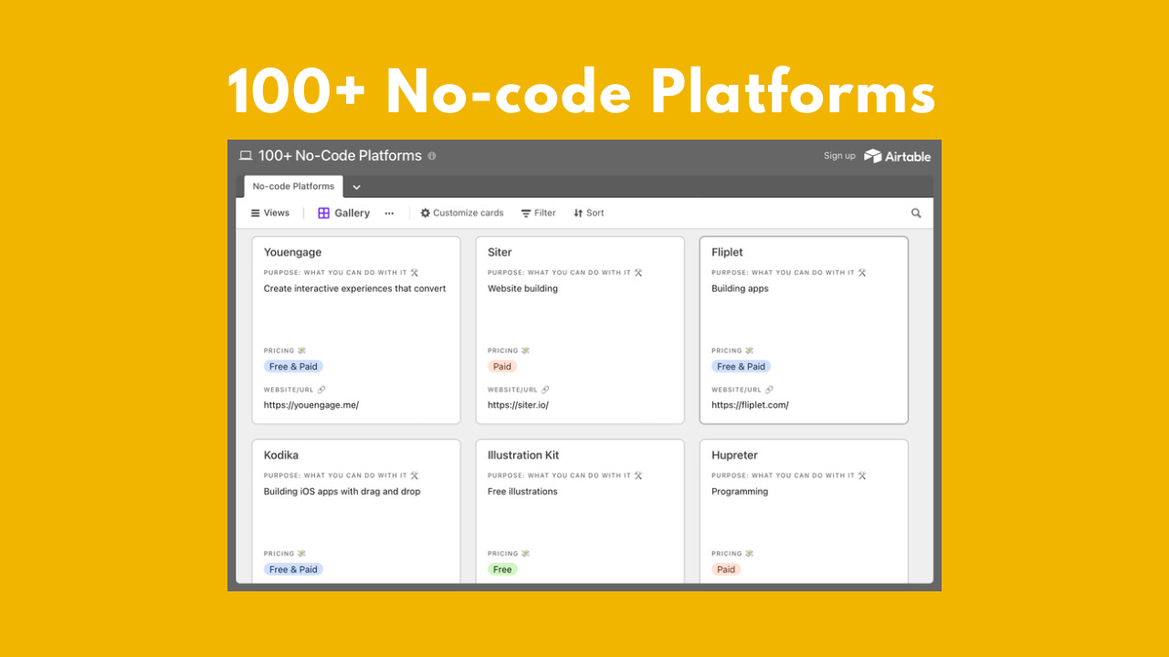Click the 'Free illustrations' text
The width and height of the screenshot is (1169, 657).
(x=522, y=491)
